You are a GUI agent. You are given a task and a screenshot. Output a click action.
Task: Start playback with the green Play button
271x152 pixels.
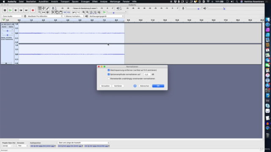[x=10, y=10]
